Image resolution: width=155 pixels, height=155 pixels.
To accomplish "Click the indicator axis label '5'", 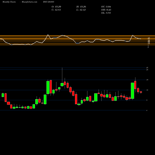I will 148,47.
